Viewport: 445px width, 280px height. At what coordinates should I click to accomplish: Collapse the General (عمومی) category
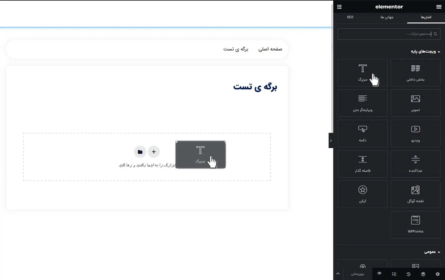click(432, 252)
